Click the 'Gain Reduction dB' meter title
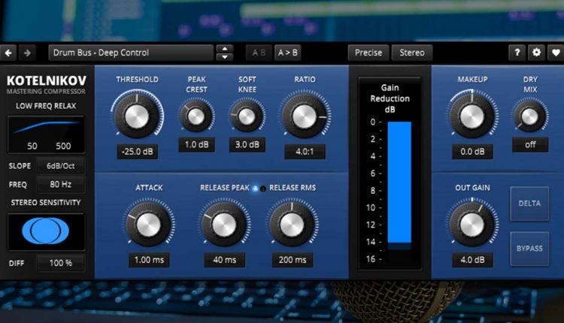This screenshot has height=323, width=564. 390,98
